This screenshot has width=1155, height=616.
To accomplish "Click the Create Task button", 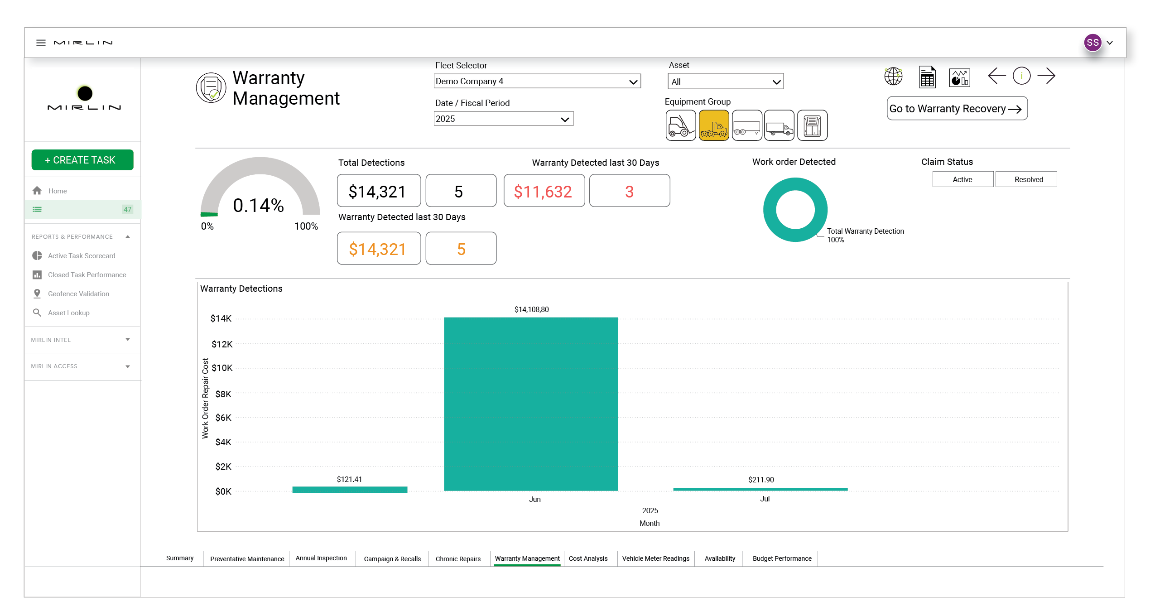I will coord(82,160).
